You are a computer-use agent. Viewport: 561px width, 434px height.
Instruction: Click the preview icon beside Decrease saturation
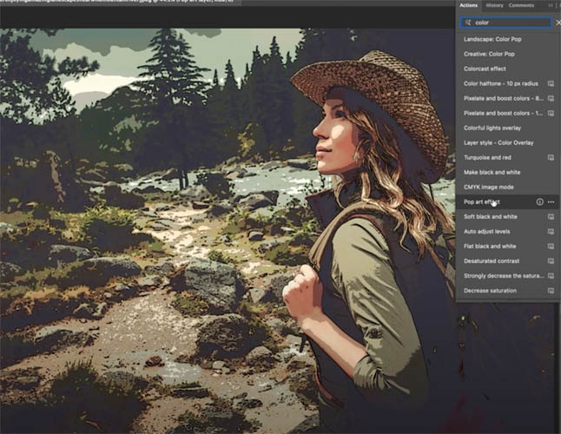551,291
